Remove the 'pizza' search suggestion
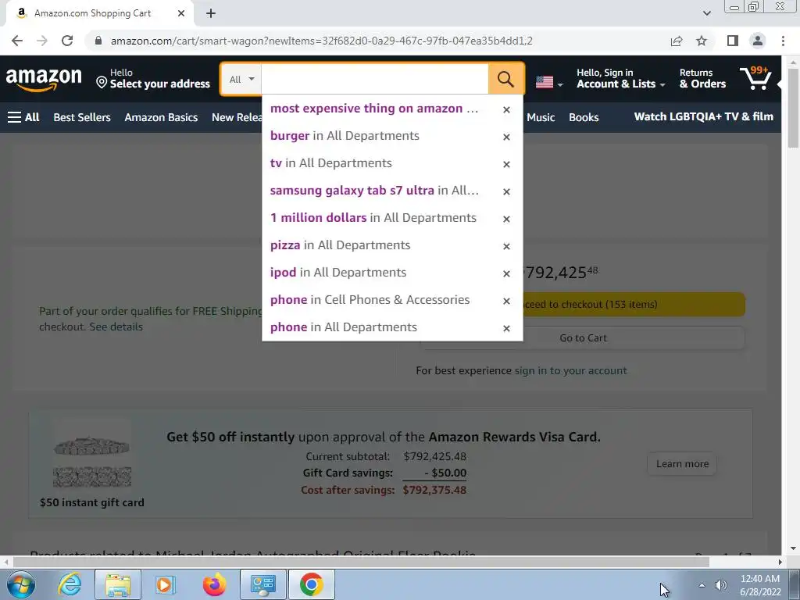This screenshot has width=800, height=600. tap(506, 246)
